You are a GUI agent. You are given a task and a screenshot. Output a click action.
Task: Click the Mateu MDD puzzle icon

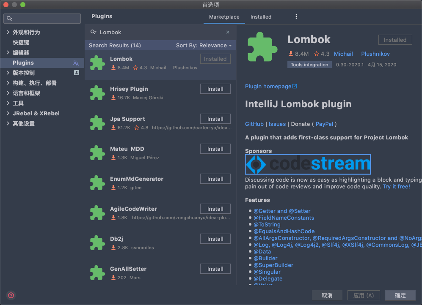click(97, 153)
